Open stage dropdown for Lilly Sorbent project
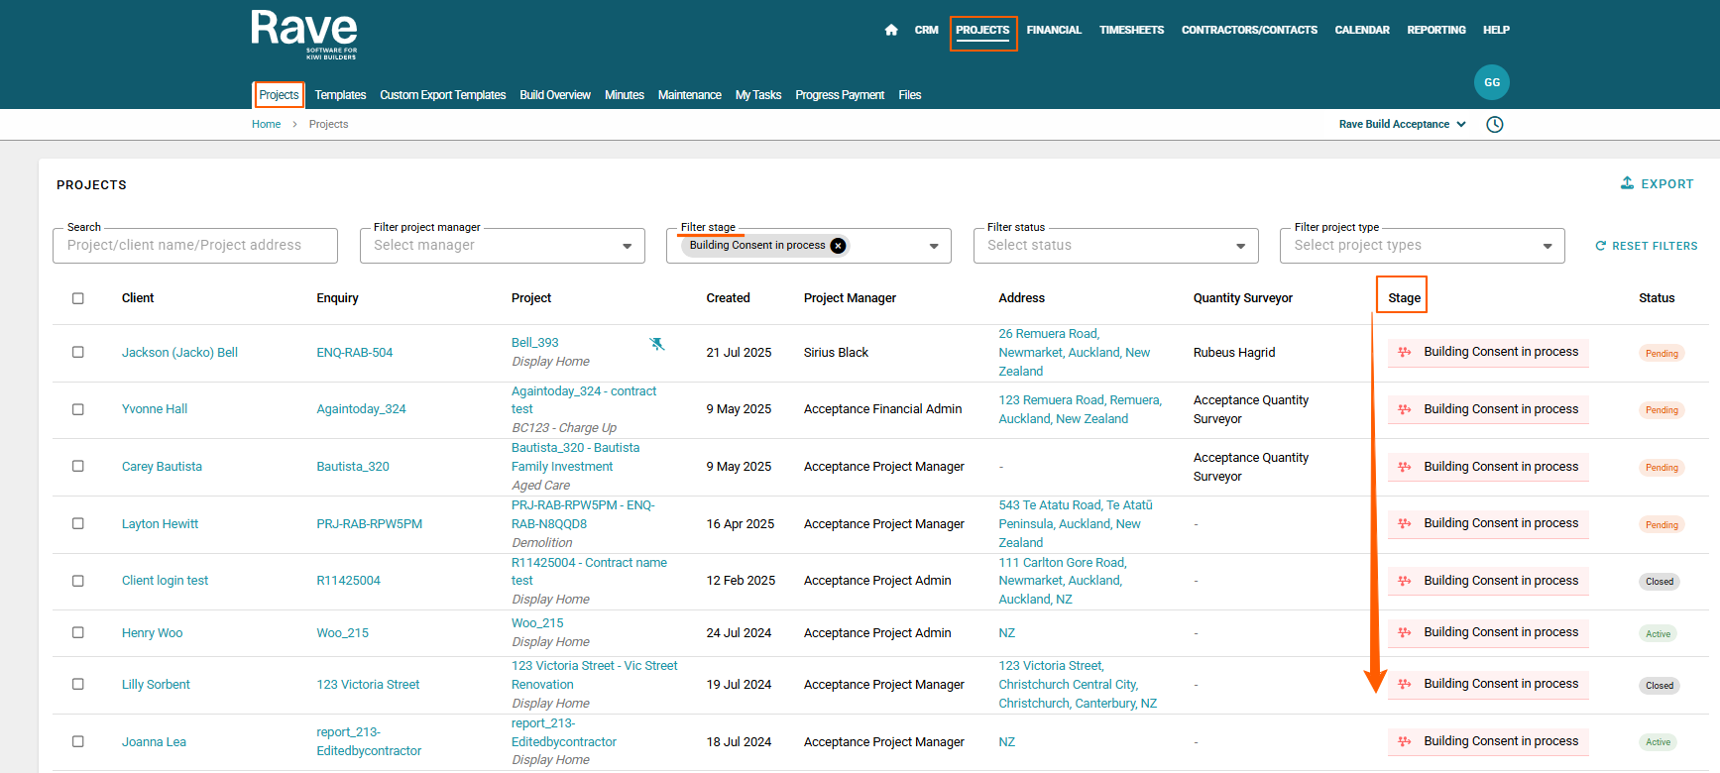This screenshot has width=1720, height=773. pyautogui.click(x=1488, y=684)
